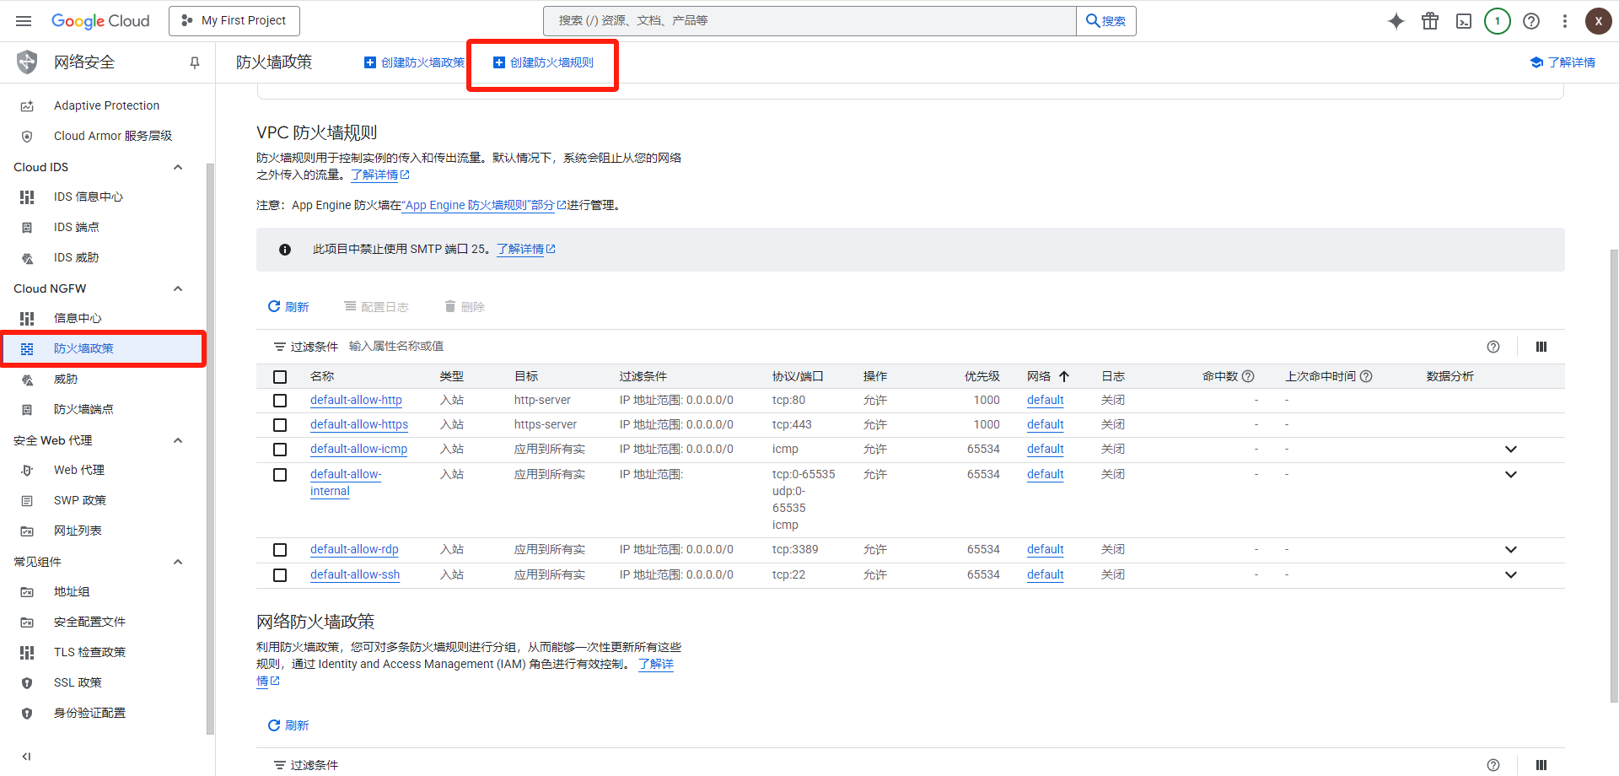Image resolution: width=1619 pixels, height=776 pixels.
Task: Open column display options in VPC rules table
Action: 1541,347
